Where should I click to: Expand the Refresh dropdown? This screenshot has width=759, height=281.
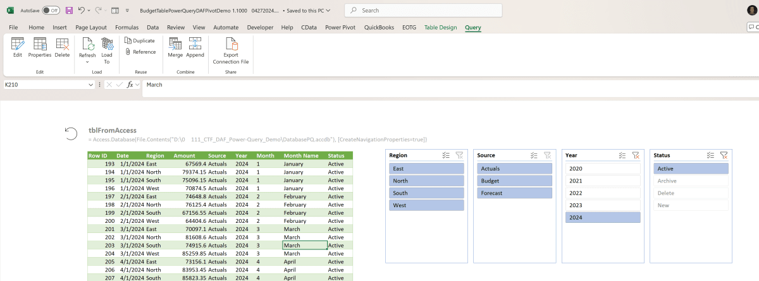[x=87, y=62]
